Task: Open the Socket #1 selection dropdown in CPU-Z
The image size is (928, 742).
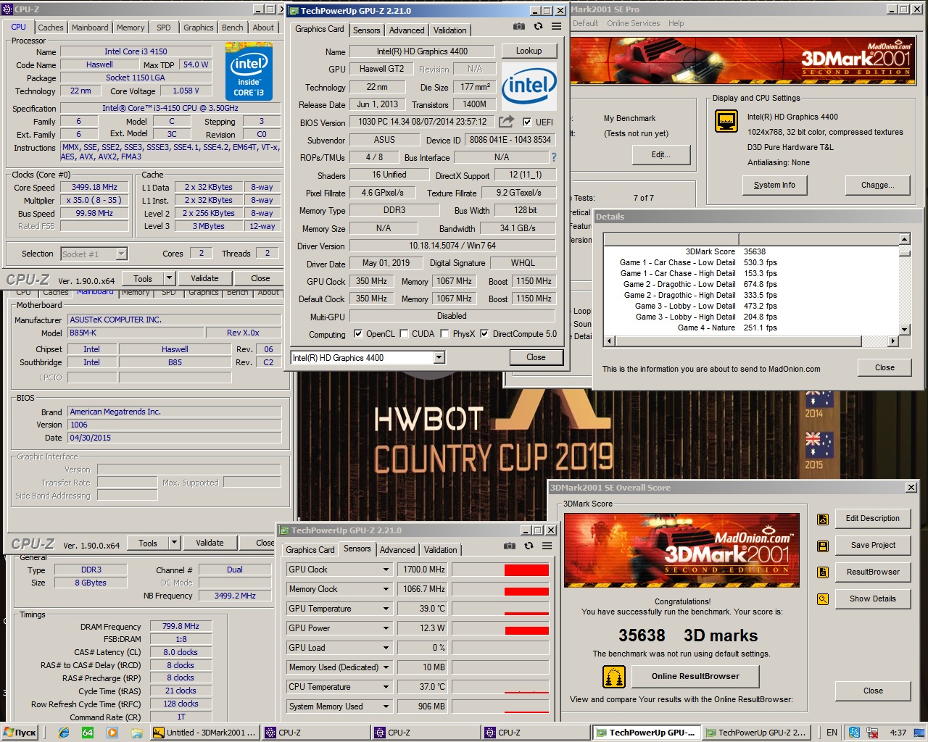Action: (121, 254)
